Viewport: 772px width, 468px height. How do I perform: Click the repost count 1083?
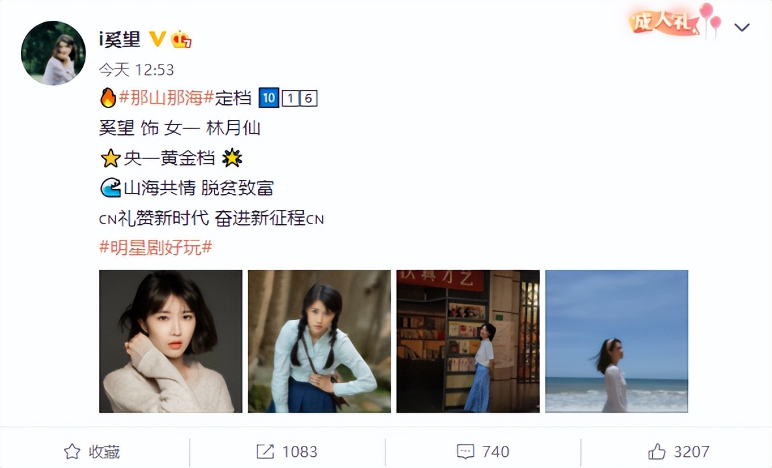pos(300,451)
